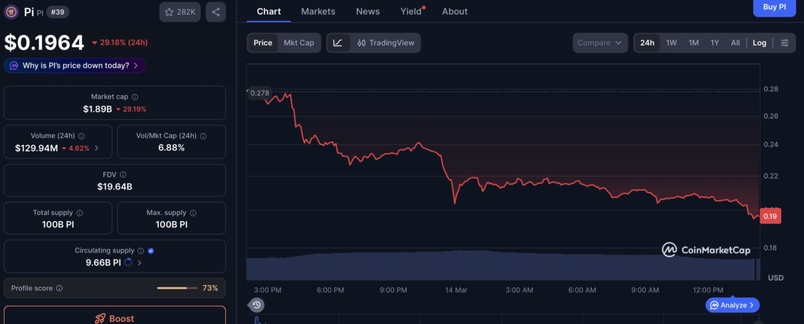Click the share icon button

coord(216,12)
